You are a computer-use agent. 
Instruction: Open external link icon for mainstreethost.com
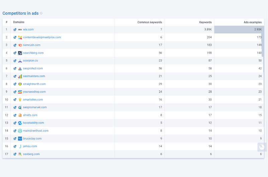(x=15, y=131)
